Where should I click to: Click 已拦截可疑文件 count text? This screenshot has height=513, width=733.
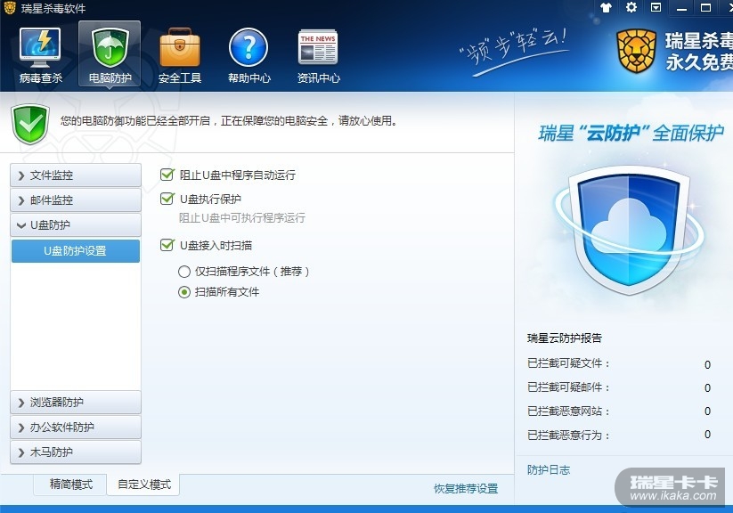pos(708,364)
